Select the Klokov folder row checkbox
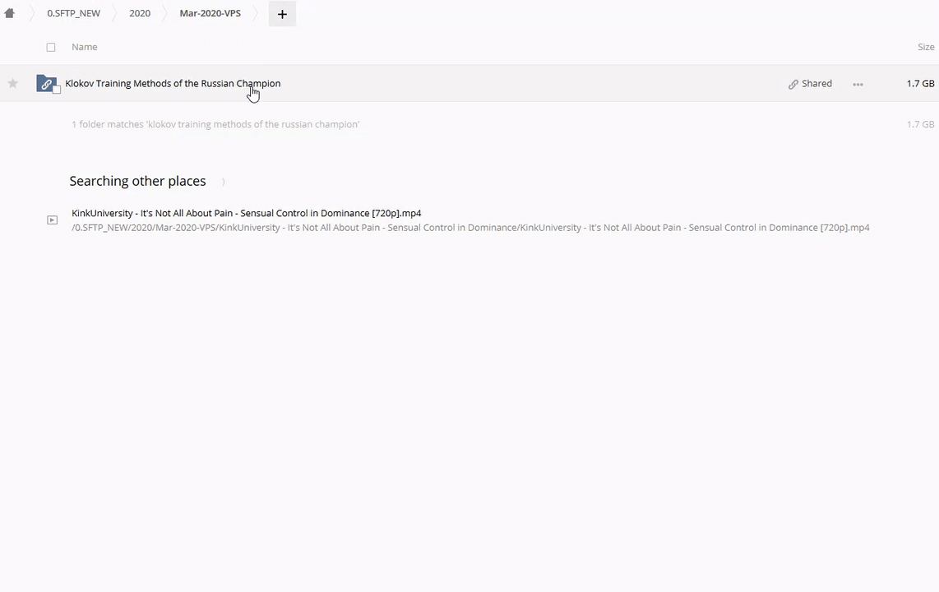Image resolution: width=939 pixels, height=592 pixels. pyautogui.click(x=57, y=89)
